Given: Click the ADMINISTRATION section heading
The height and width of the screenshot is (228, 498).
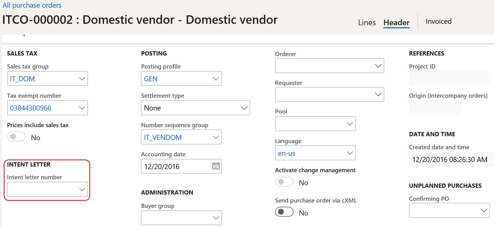Looking at the screenshot, I should tap(167, 193).
